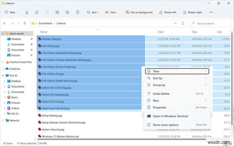The width and height of the screenshot is (234, 146).
Task: Sort by the Date column header
Action: click(x=161, y=32)
